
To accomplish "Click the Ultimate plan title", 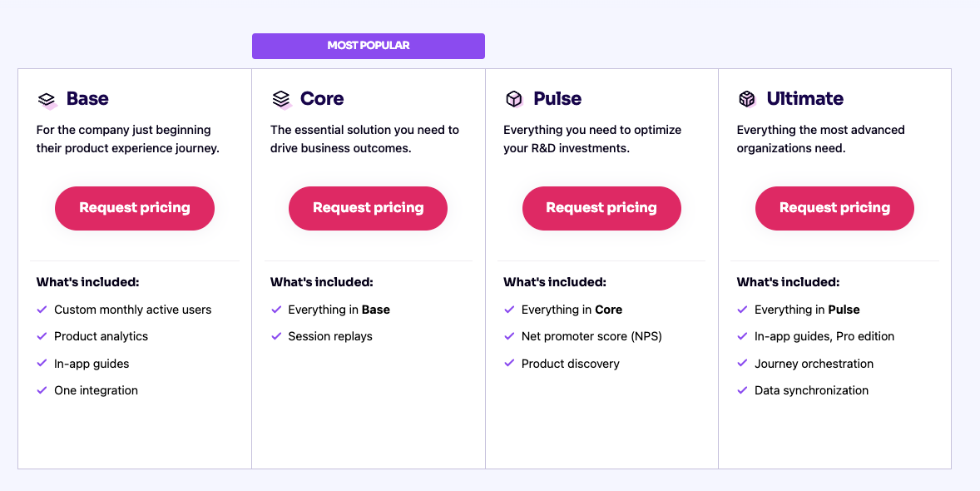I will [x=804, y=98].
